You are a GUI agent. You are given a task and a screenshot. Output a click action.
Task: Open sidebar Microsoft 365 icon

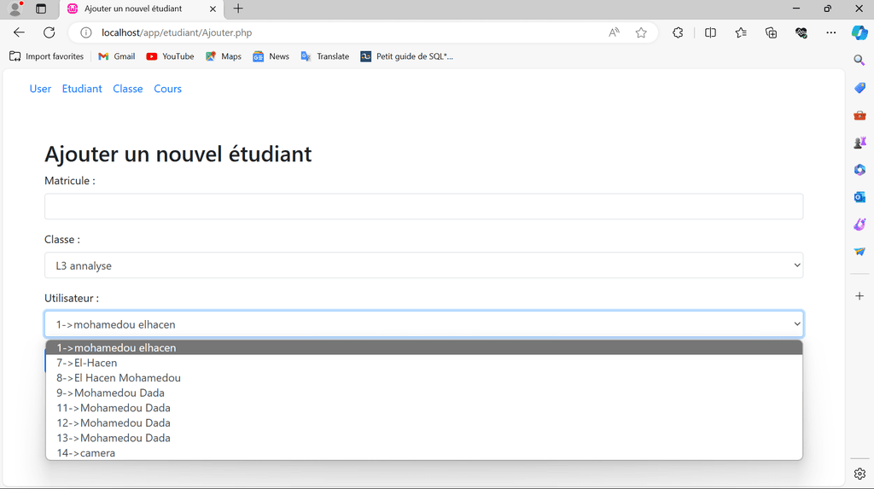(x=859, y=170)
